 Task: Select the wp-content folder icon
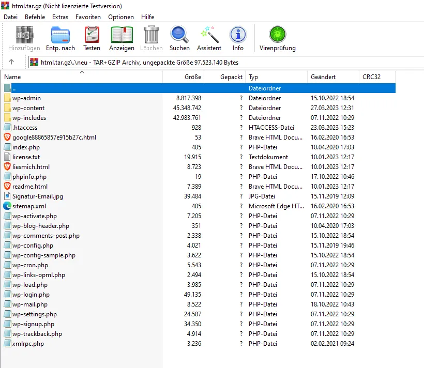(8, 108)
